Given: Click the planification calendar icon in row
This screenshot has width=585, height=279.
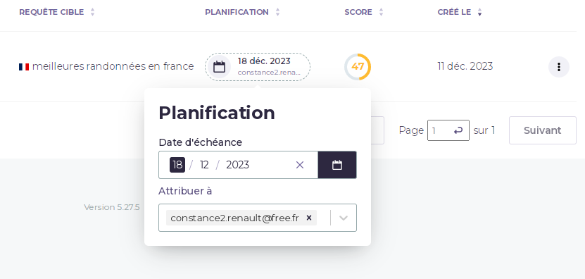Looking at the screenshot, I should click(219, 67).
